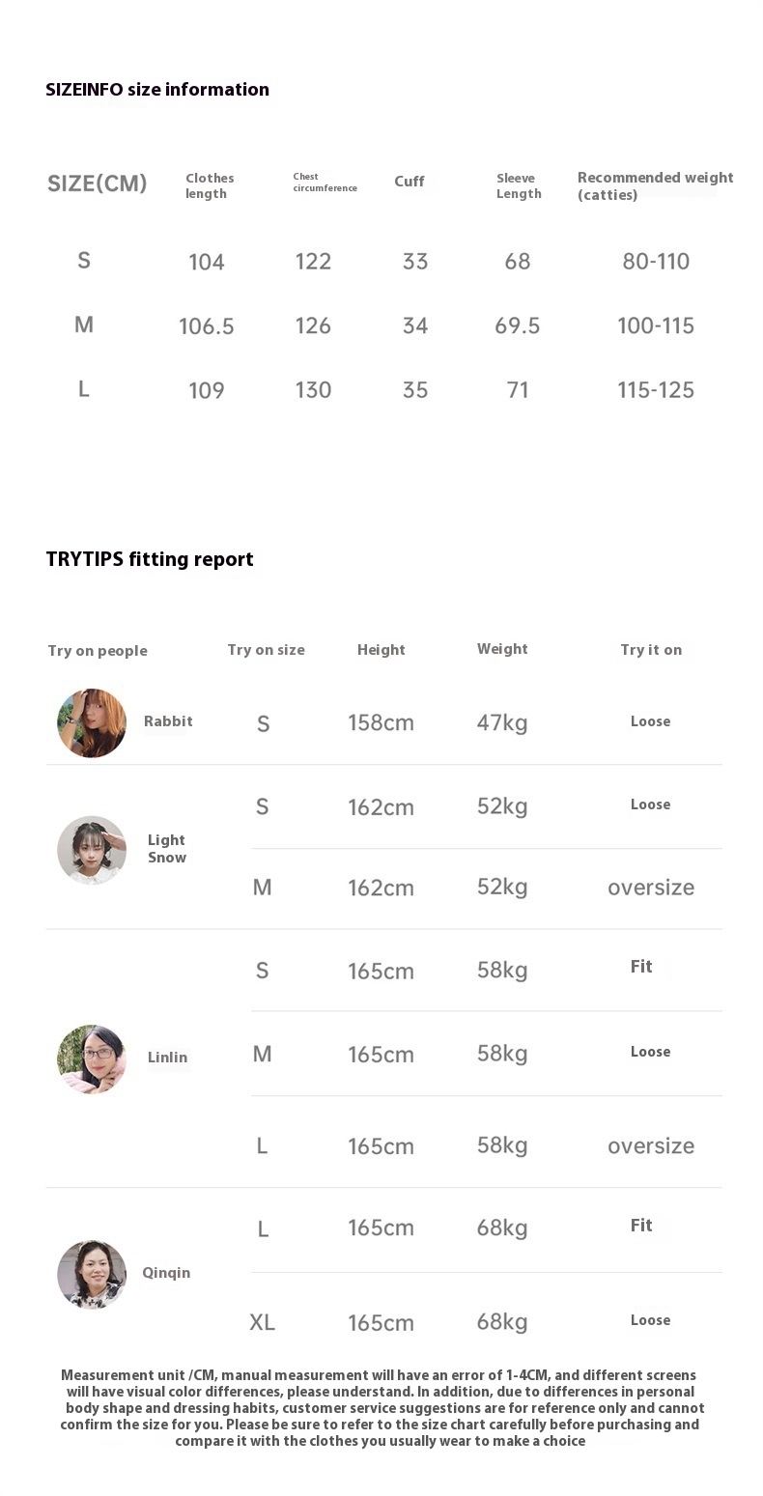Click the oversize result for Light Snow

pos(651,887)
